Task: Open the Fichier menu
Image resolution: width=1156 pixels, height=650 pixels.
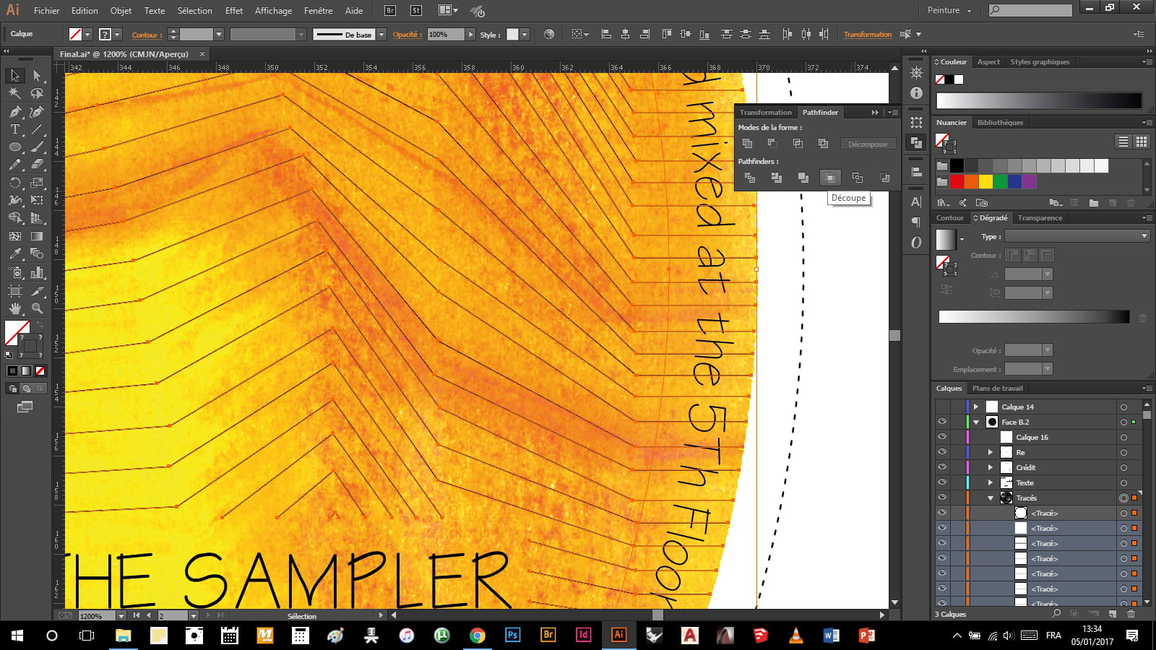Action: click(46, 10)
